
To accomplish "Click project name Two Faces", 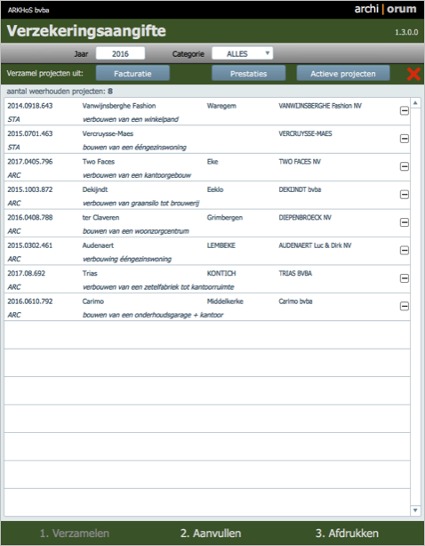I will point(99,162).
